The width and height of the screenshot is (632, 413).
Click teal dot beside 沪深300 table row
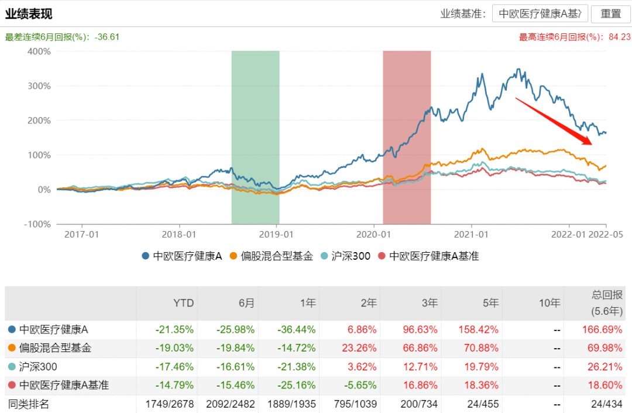pyautogui.click(x=12, y=367)
